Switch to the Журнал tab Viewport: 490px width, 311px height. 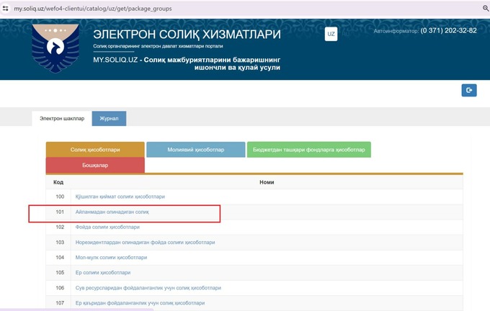[x=109, y=119]
